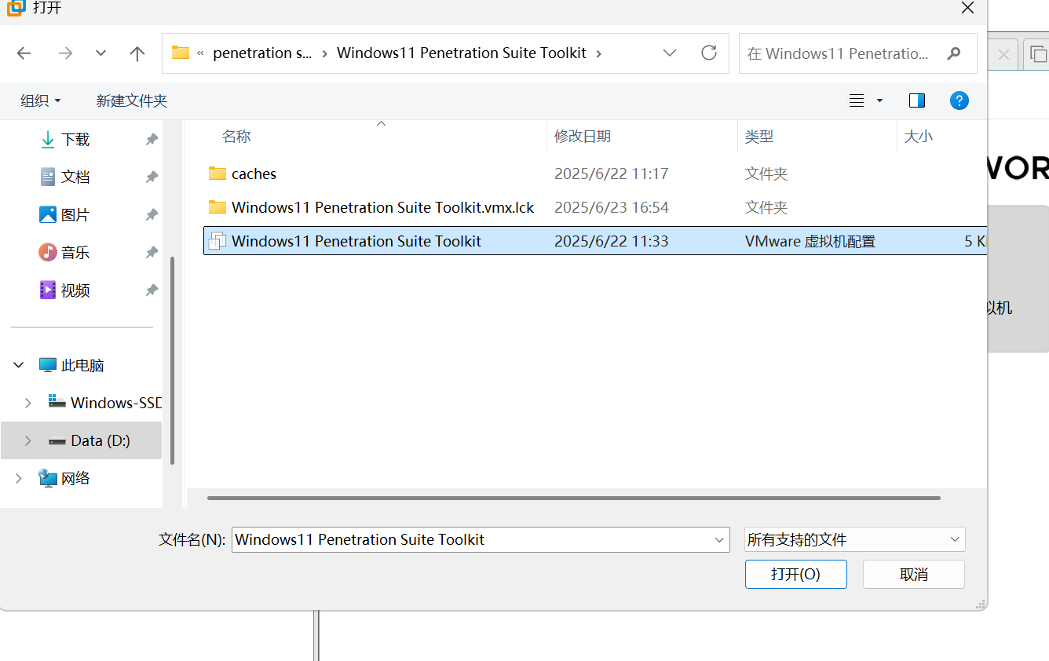Click 'VMware 虚拟机配置' type cell
Image resolution: width=1049 pixels, height=661 pixels.
810,241
